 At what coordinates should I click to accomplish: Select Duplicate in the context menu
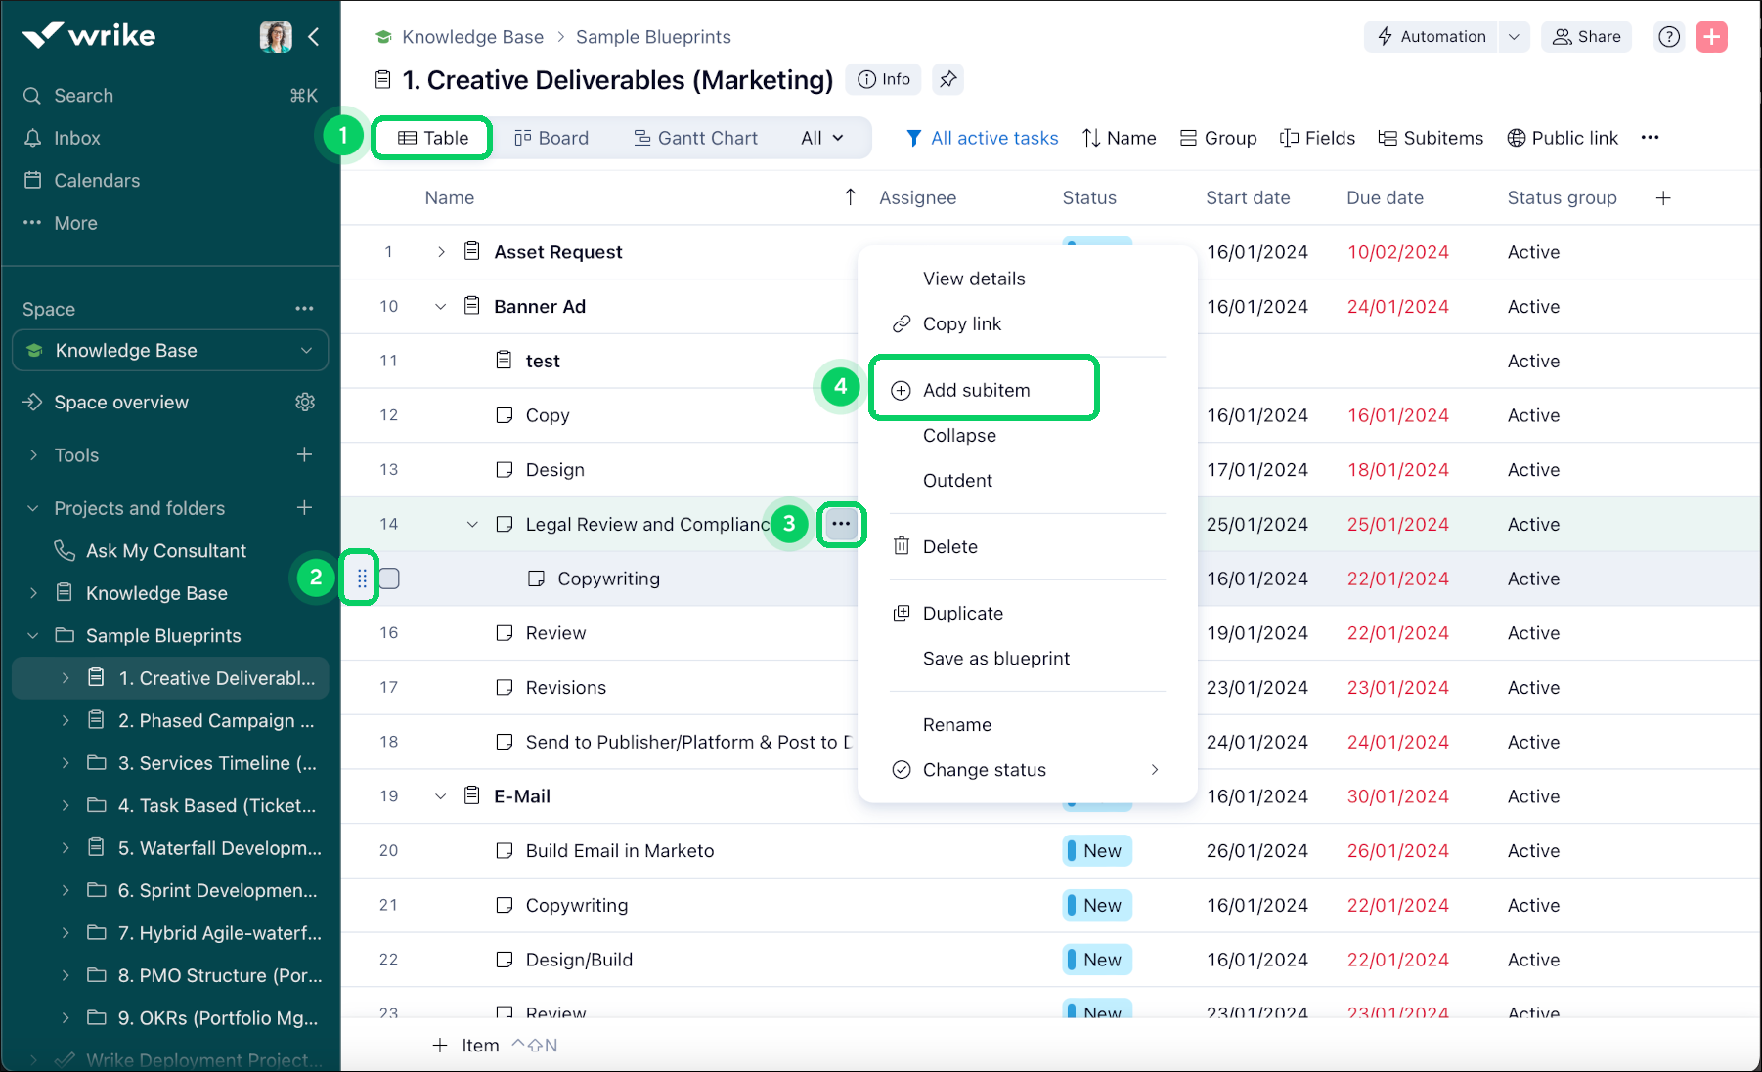[962, 613]
